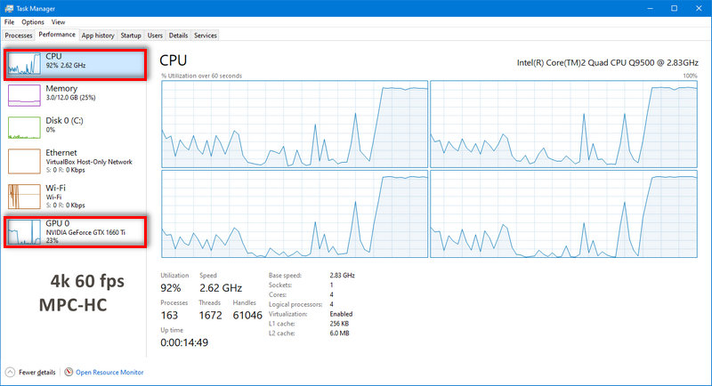Click the bottom-left CPU core graph
712x386 pixels.
pyautogui.click(x=295, y=213)
